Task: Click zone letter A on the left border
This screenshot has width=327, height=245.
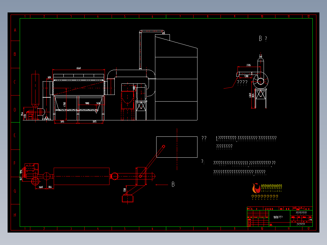Action: point(15,30)
